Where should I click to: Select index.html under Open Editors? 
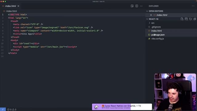coord(162,15)
